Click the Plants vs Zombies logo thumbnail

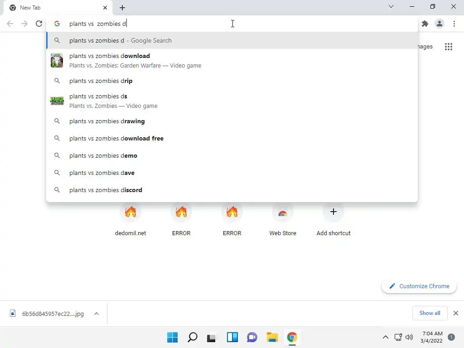[57, 101]
